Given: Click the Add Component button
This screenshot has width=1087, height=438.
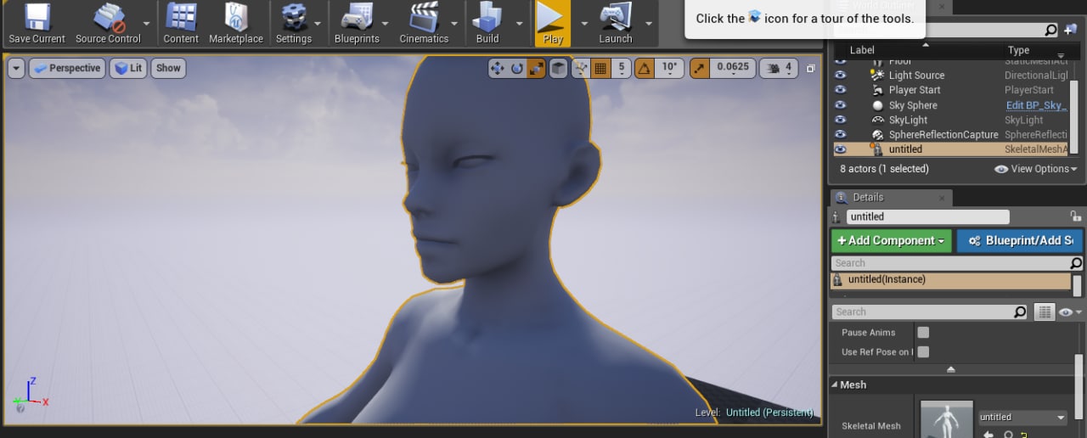Looking at the screenshot, I should (892, 241).
